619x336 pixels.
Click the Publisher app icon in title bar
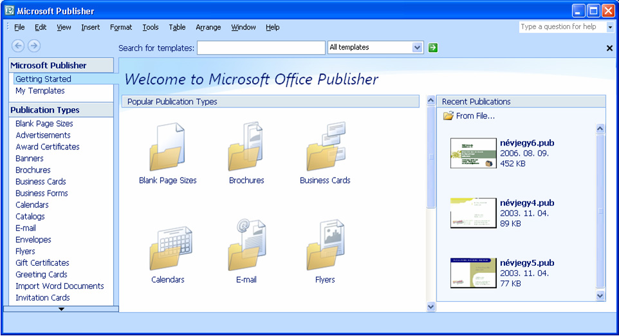point(9,10)
